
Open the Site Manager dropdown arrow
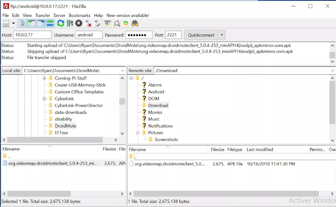(13, 23)
